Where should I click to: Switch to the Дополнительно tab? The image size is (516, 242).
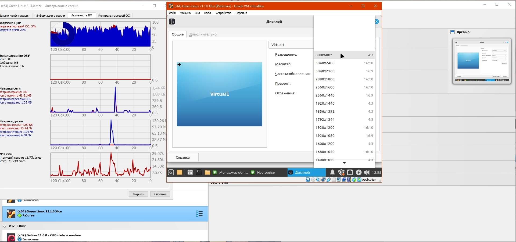[203, 34]
